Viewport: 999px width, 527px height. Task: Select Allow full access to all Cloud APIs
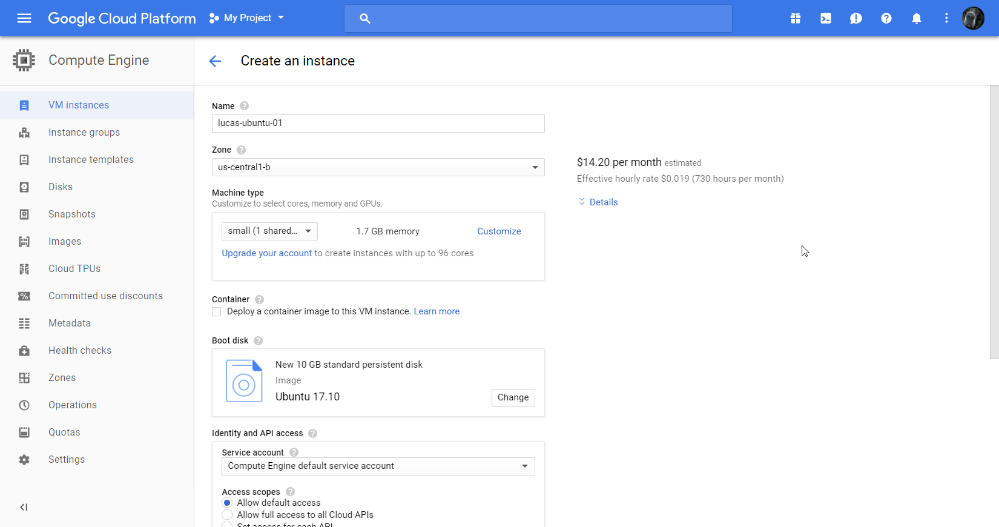point(227,515)
